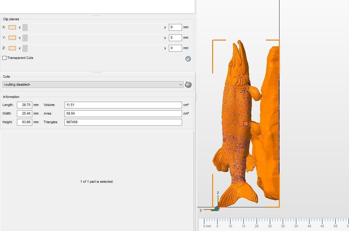Click the XYZ axis origin indicator

[216, 208]
